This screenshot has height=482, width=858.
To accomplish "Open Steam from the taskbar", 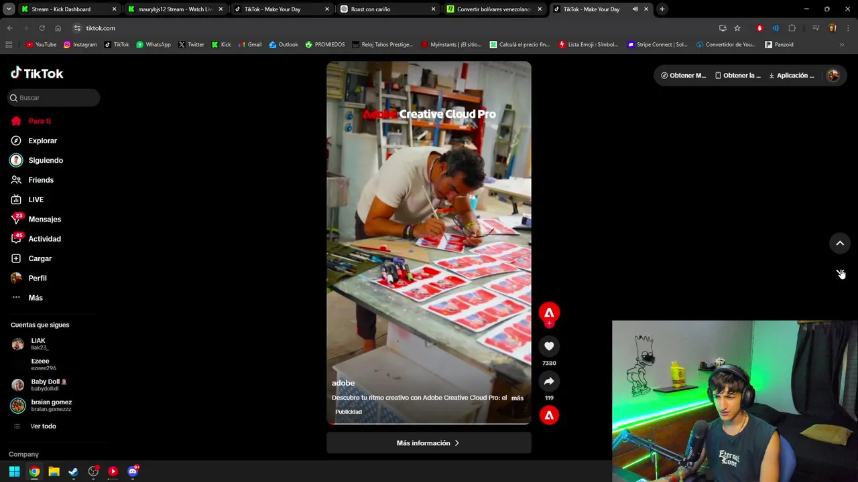I will 73,471.
